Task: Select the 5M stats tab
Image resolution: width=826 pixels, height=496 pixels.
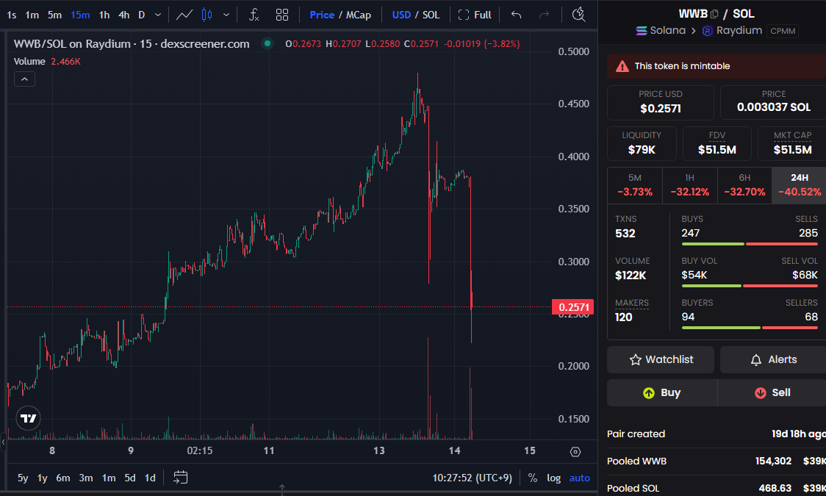Action: click(635, 185)
